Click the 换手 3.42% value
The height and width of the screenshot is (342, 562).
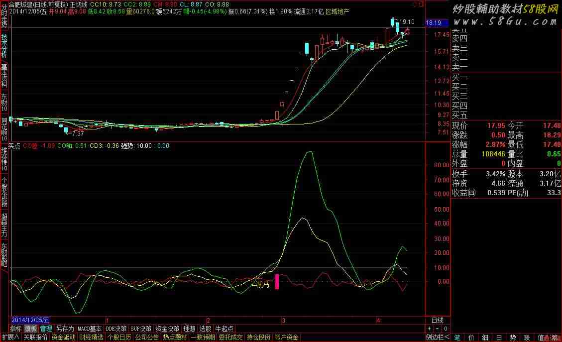point(496,174)
